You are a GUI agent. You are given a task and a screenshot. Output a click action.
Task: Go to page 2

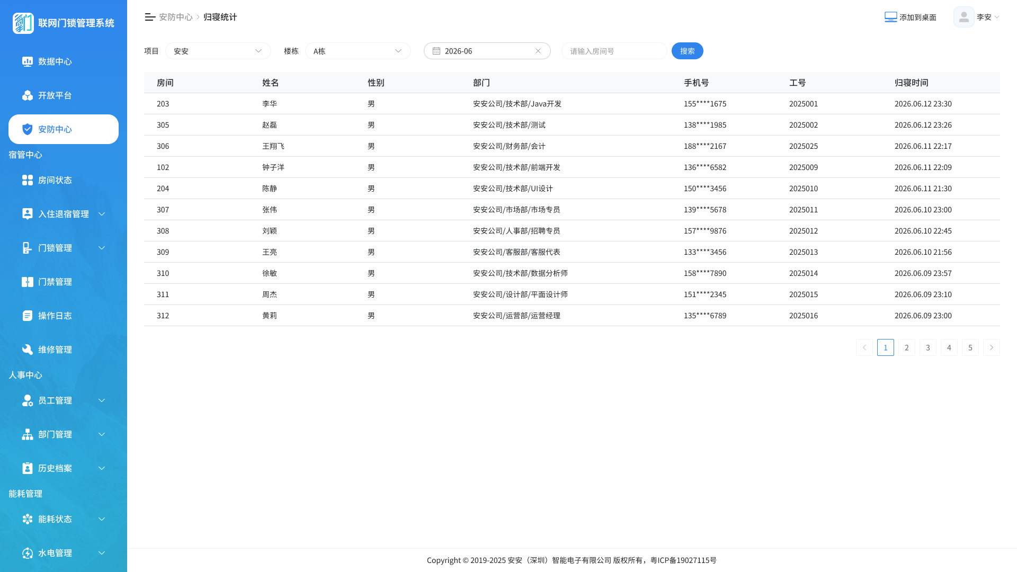(x=907, y=347)
